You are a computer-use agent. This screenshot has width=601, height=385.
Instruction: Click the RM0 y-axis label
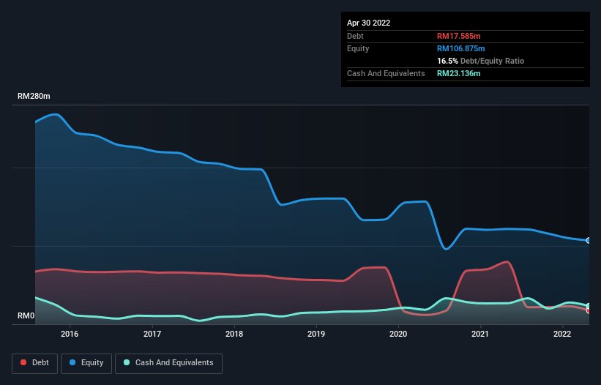26,315
